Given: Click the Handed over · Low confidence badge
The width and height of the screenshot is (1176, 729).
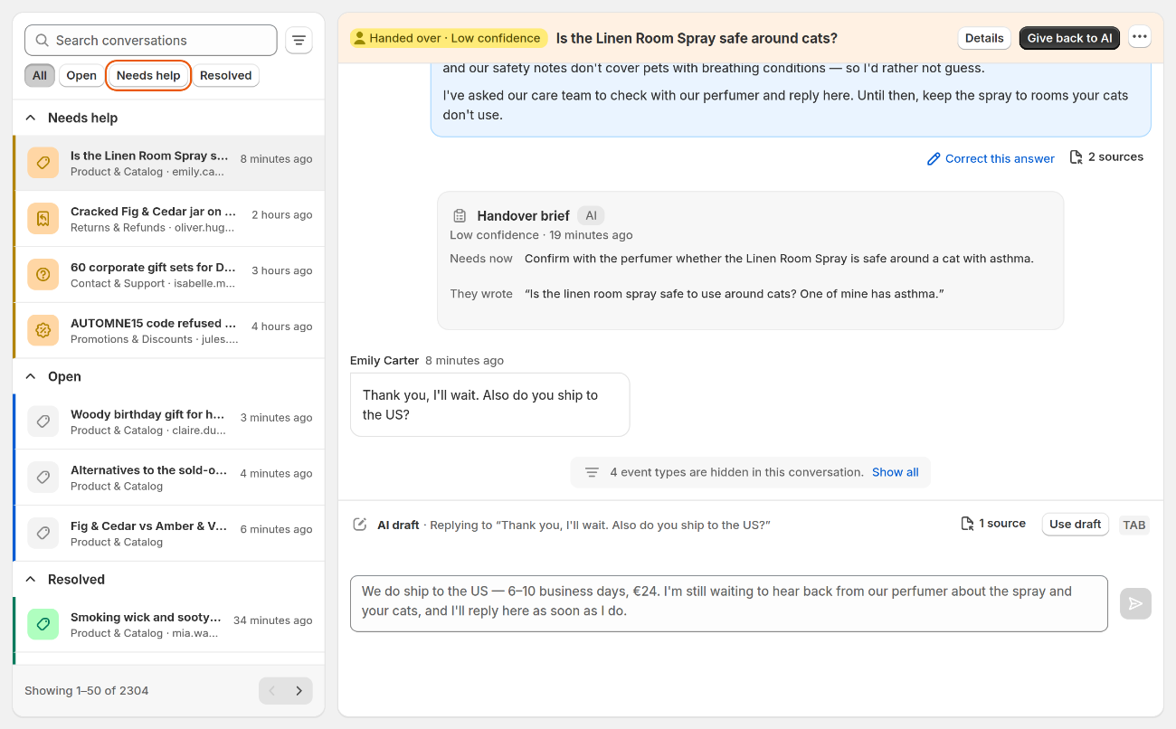Looking at the screenshot, I should pyautogui.click(x=449, y=38).
